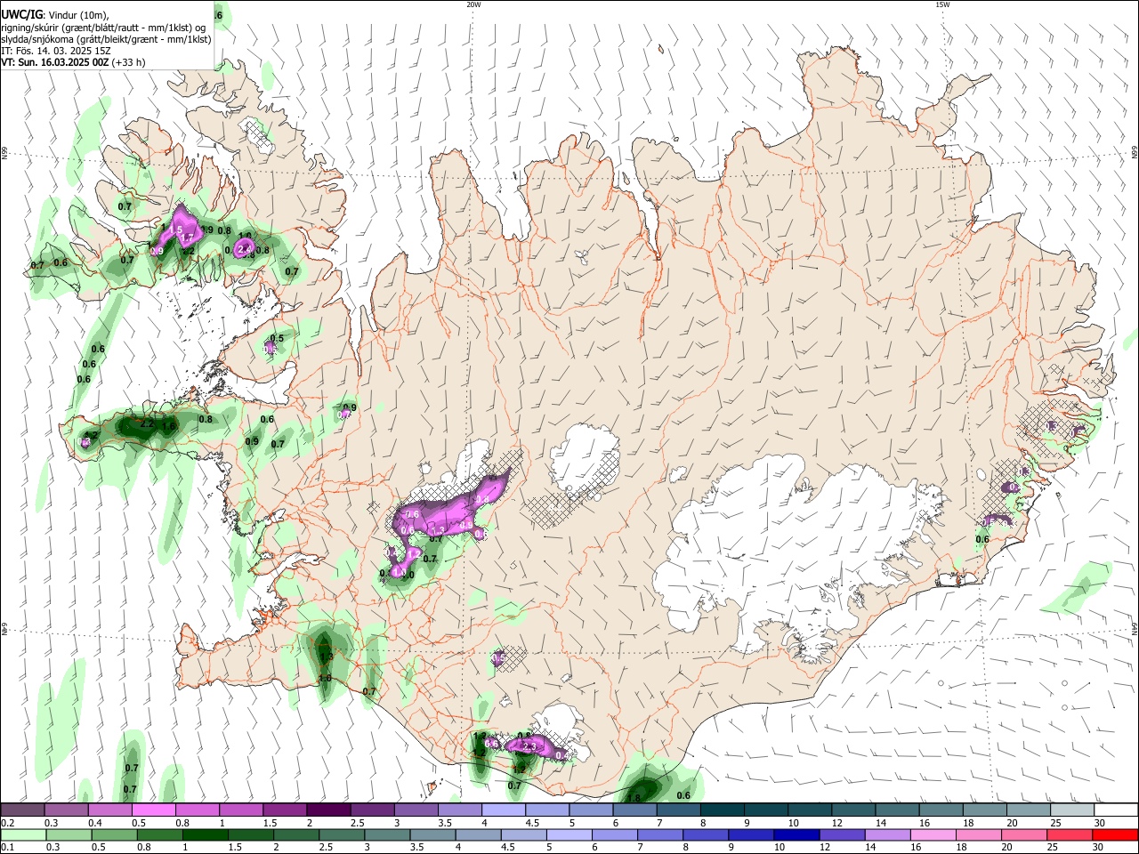Click the snow legend swatch between 0.2 and 0.3
Image resolution: width=1139 pixels, height=854 pixels.
21,810
